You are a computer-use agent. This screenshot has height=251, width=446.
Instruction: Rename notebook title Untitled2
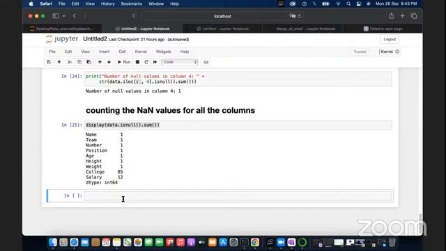[x=95, y=39]
